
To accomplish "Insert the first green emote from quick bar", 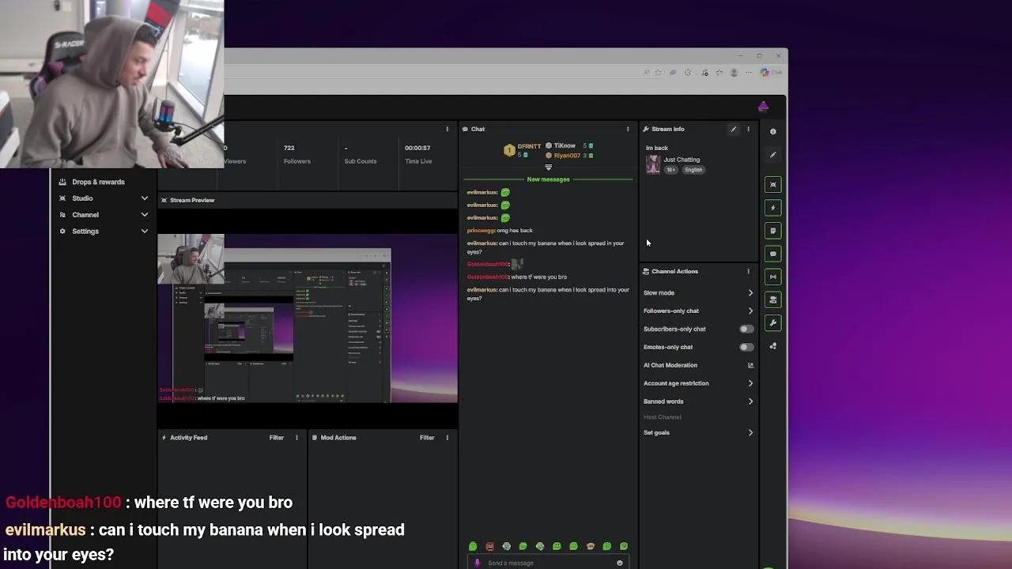I will tap(473, 546).
